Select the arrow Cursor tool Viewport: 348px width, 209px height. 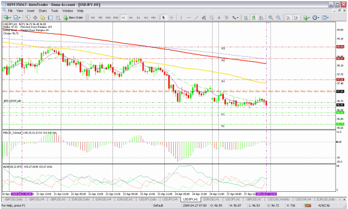[164, 17]
